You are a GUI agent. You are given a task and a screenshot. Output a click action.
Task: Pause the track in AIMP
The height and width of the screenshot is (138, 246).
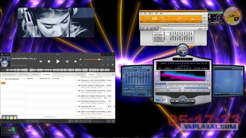tap(67, 61)
